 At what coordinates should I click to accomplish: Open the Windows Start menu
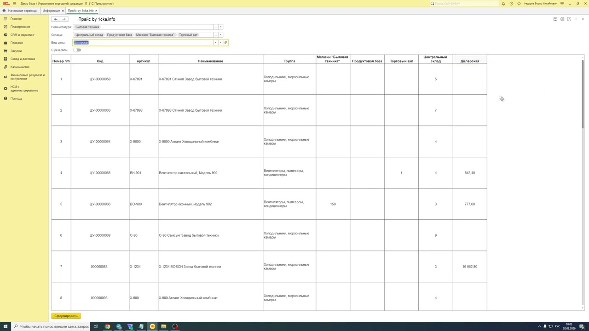[5, 326]
